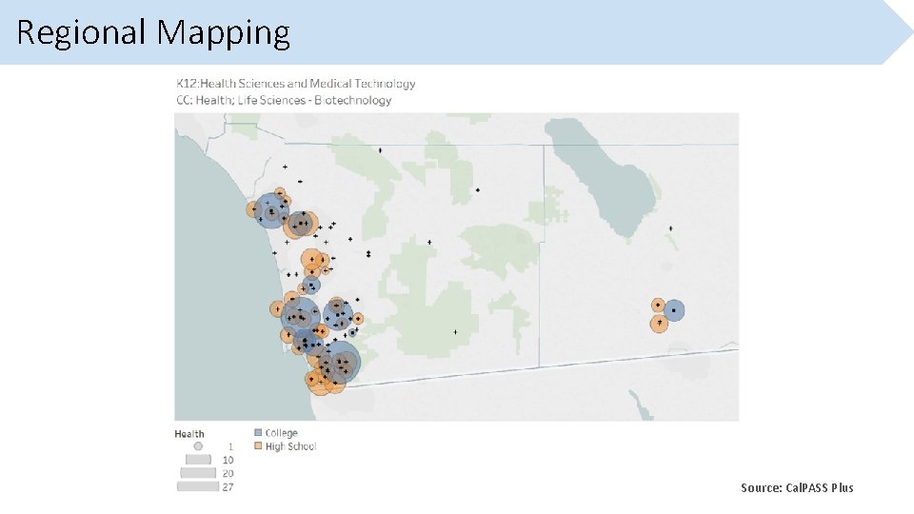Select the size 27 bar in the Health legend

(197, 486)
